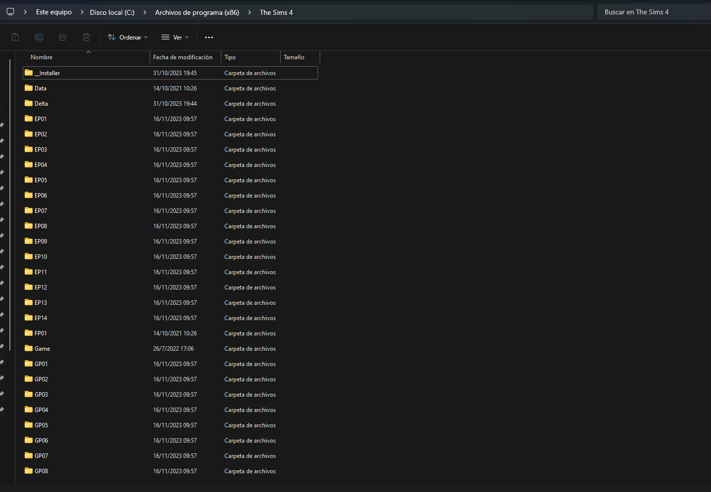Viewport: 711px width, 492px height.
Task: Click the Rename icon in toolbar
Action: pyautogui.click(x=39, y=37)
